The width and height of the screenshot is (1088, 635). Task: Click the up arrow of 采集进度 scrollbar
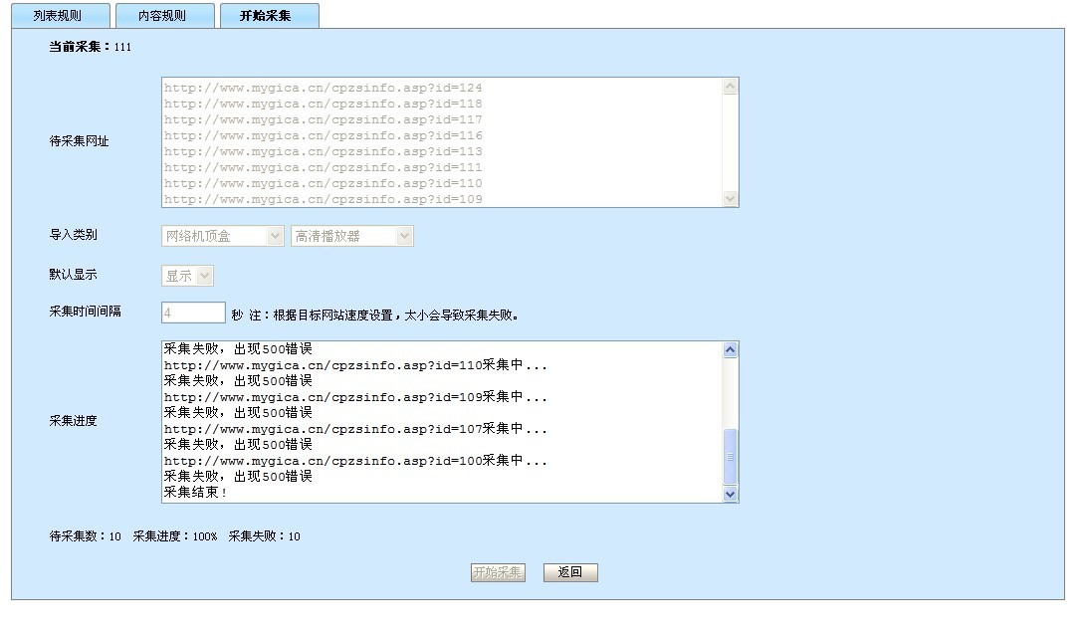click(730, 349)
